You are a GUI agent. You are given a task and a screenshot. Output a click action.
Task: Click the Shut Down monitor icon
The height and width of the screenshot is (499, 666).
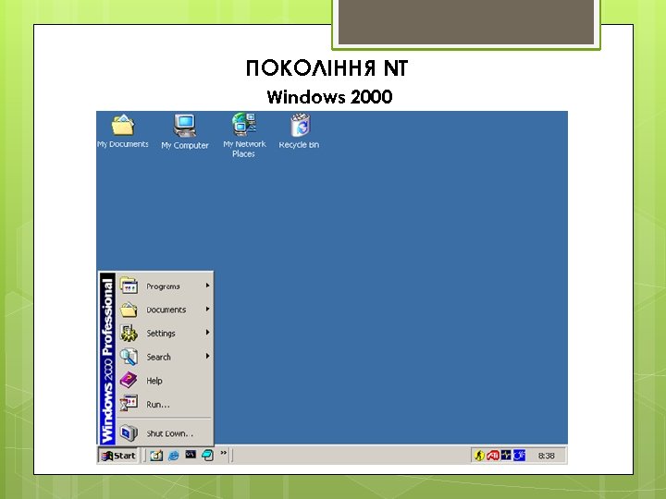coord(129,432)
